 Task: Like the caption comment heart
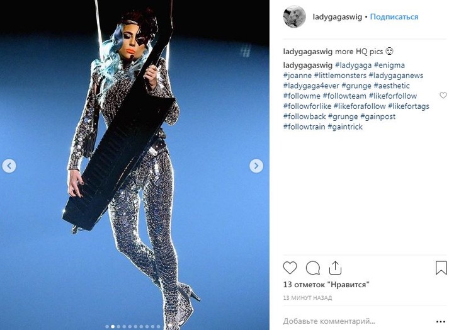443,95
